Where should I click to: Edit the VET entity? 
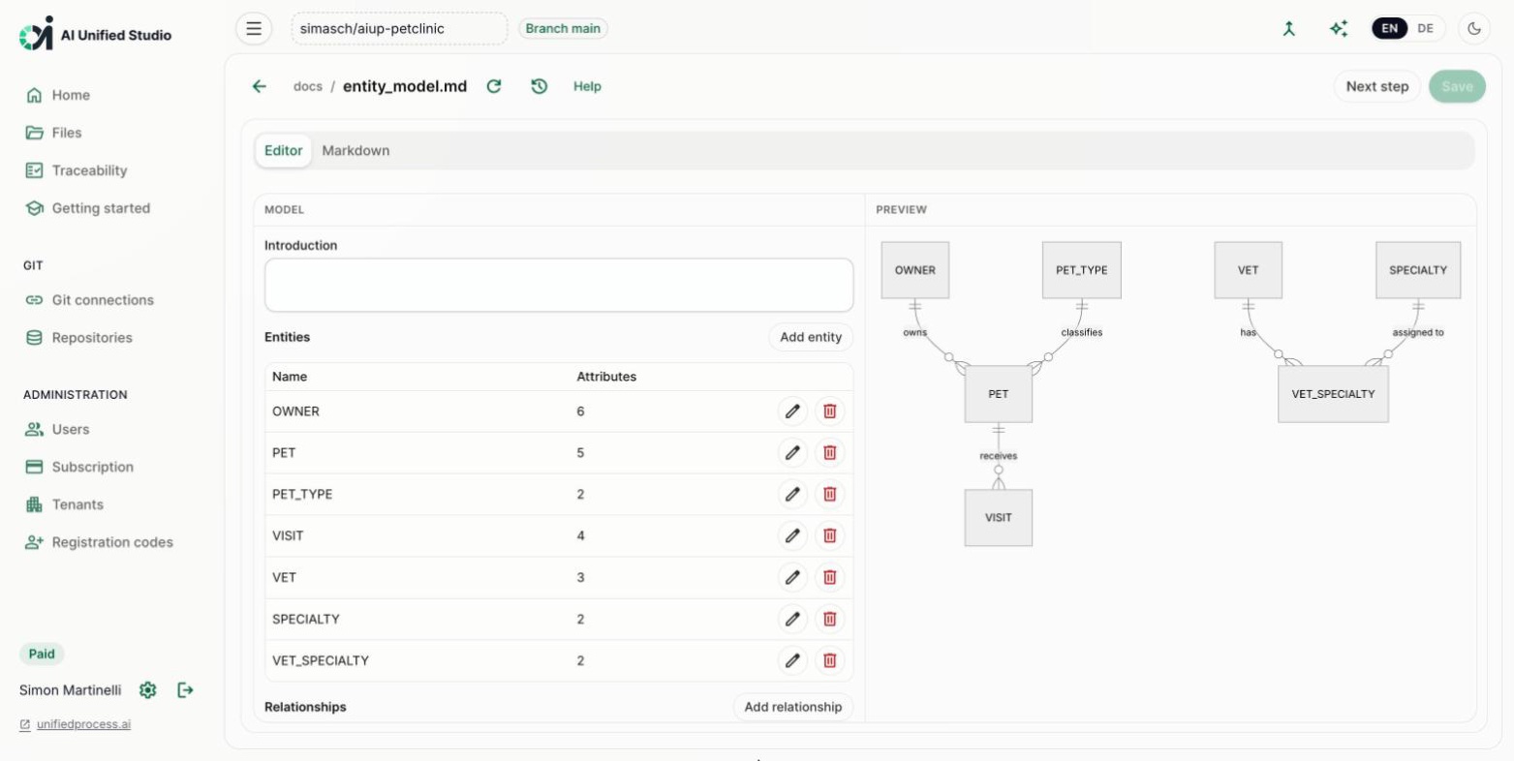pyautogui.click(x=792, y=577)
